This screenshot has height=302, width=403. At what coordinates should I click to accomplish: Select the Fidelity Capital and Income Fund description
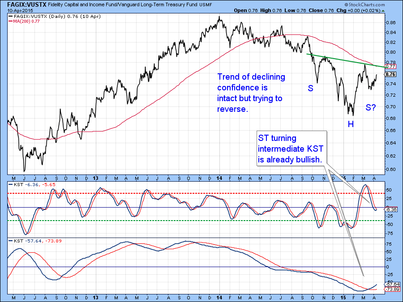coord(122,4)
